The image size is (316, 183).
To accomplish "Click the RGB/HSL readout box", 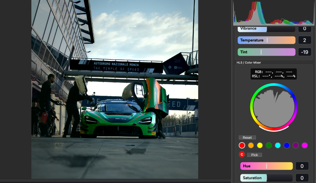I will tap(274, 74).
